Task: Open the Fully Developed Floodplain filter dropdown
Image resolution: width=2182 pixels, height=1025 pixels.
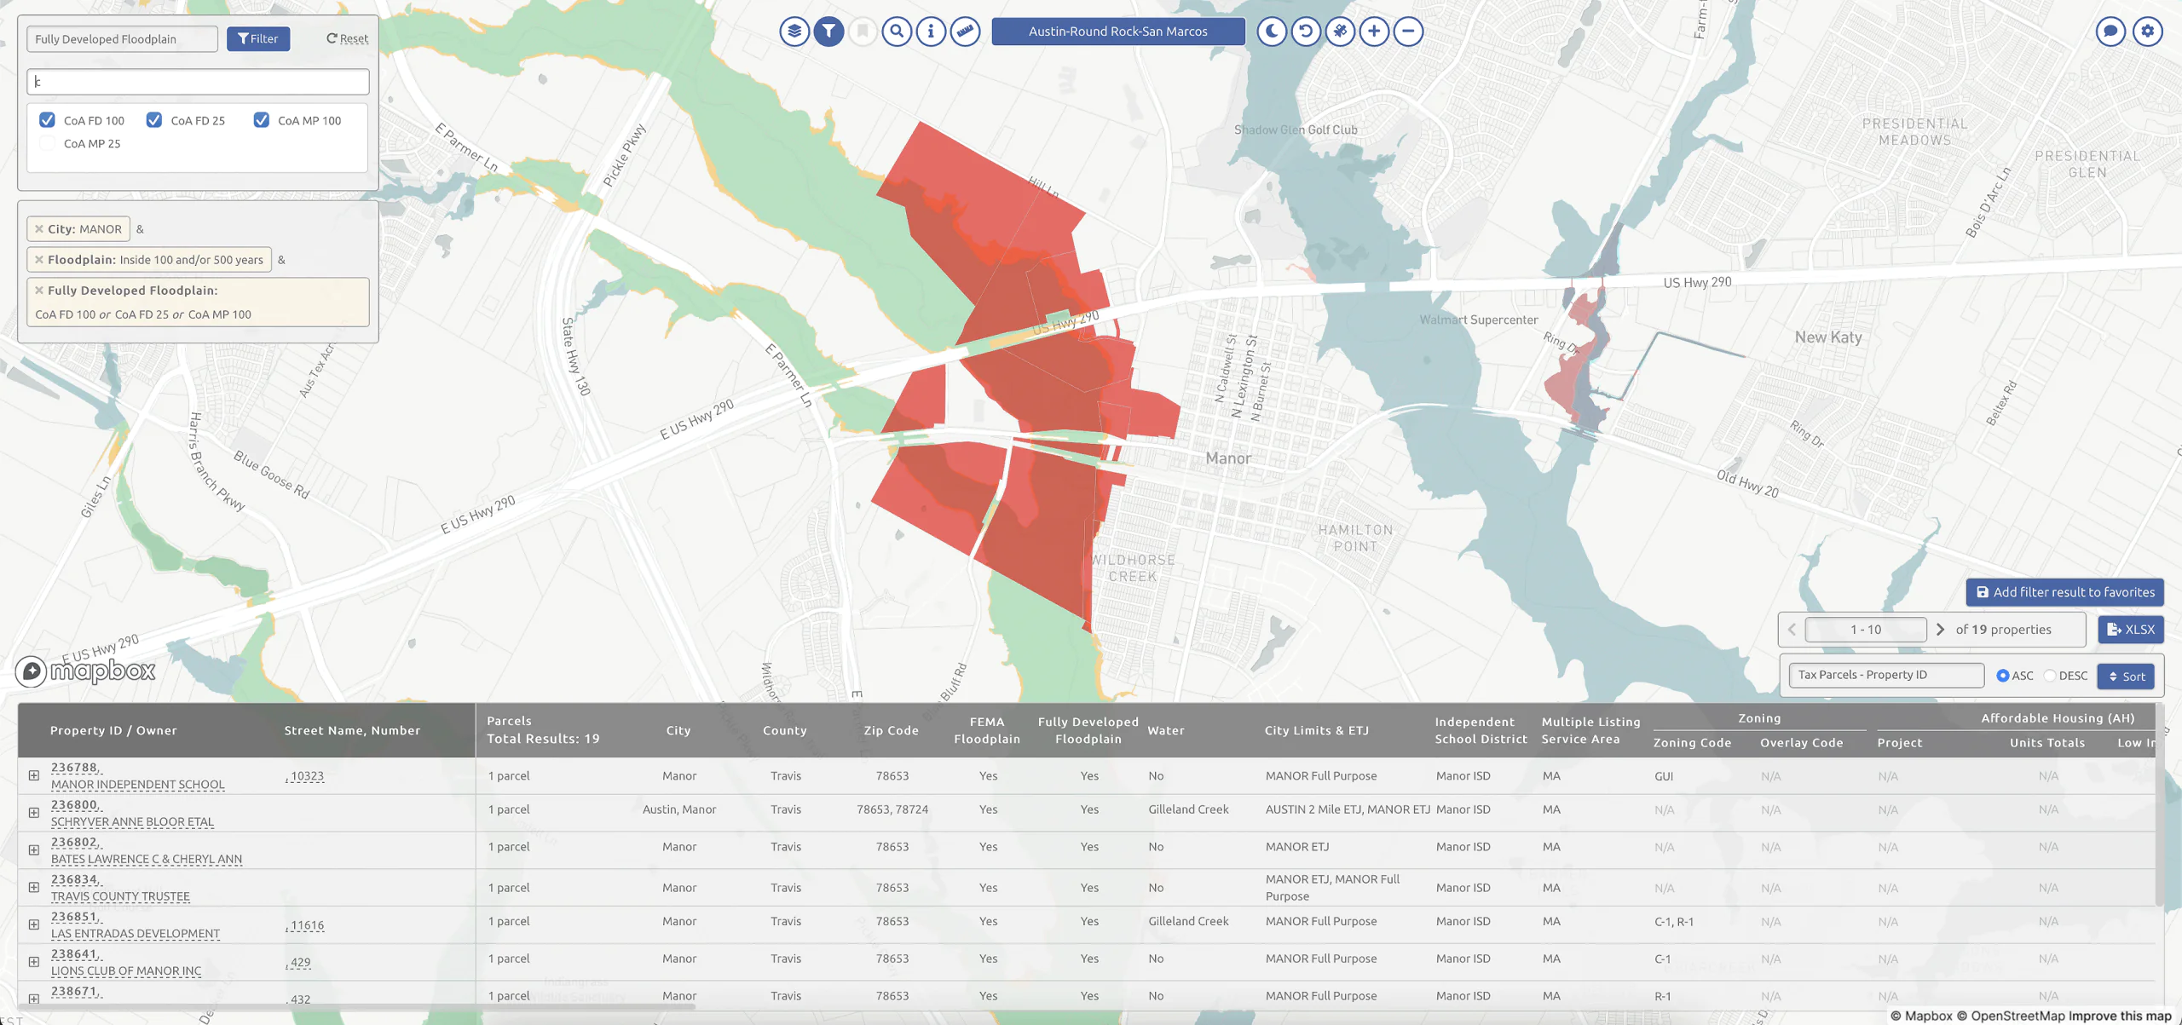Action: tap(122, 39)
